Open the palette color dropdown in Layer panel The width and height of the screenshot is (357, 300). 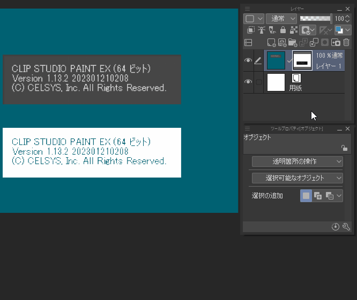point(254,19)
